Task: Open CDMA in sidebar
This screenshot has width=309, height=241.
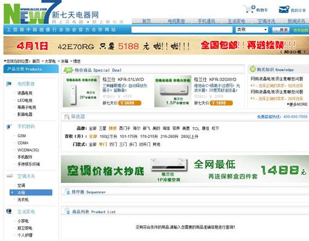Action: pyautogui.click(x=23, y=143)
